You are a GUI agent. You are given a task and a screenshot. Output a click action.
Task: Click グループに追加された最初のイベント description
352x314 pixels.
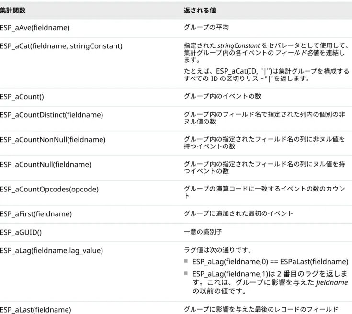click(x=238, y=213)
